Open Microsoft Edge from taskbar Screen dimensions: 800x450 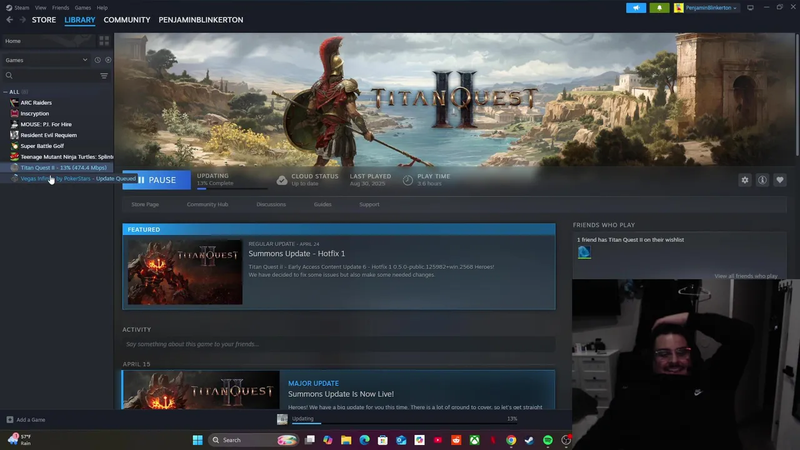tap(364, 440)
